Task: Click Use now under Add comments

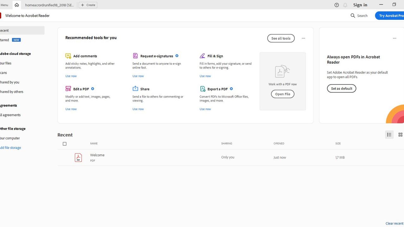Action: coord(71,76)
